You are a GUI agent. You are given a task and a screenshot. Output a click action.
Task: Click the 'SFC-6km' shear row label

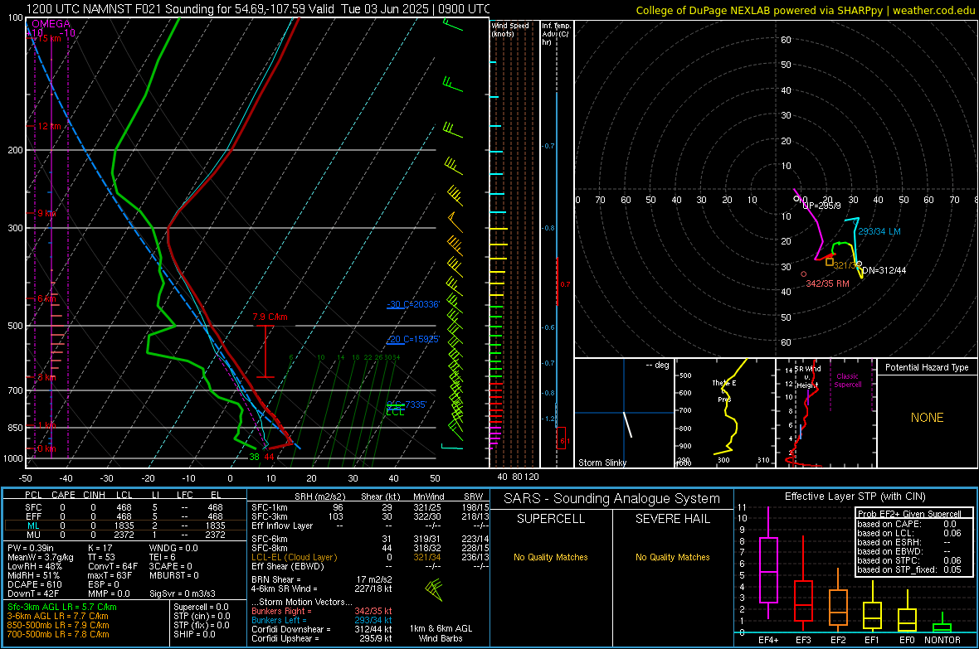pos(269,539)
